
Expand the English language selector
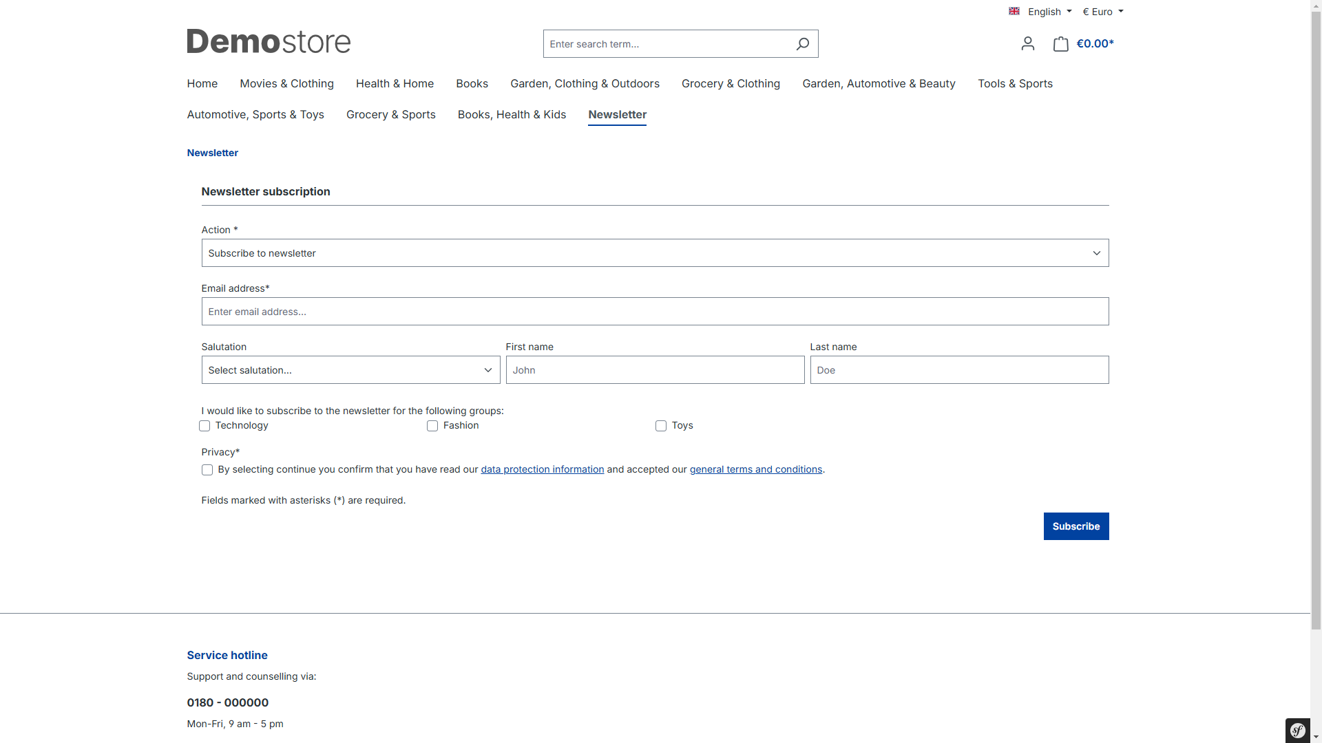click(1049, 12)
